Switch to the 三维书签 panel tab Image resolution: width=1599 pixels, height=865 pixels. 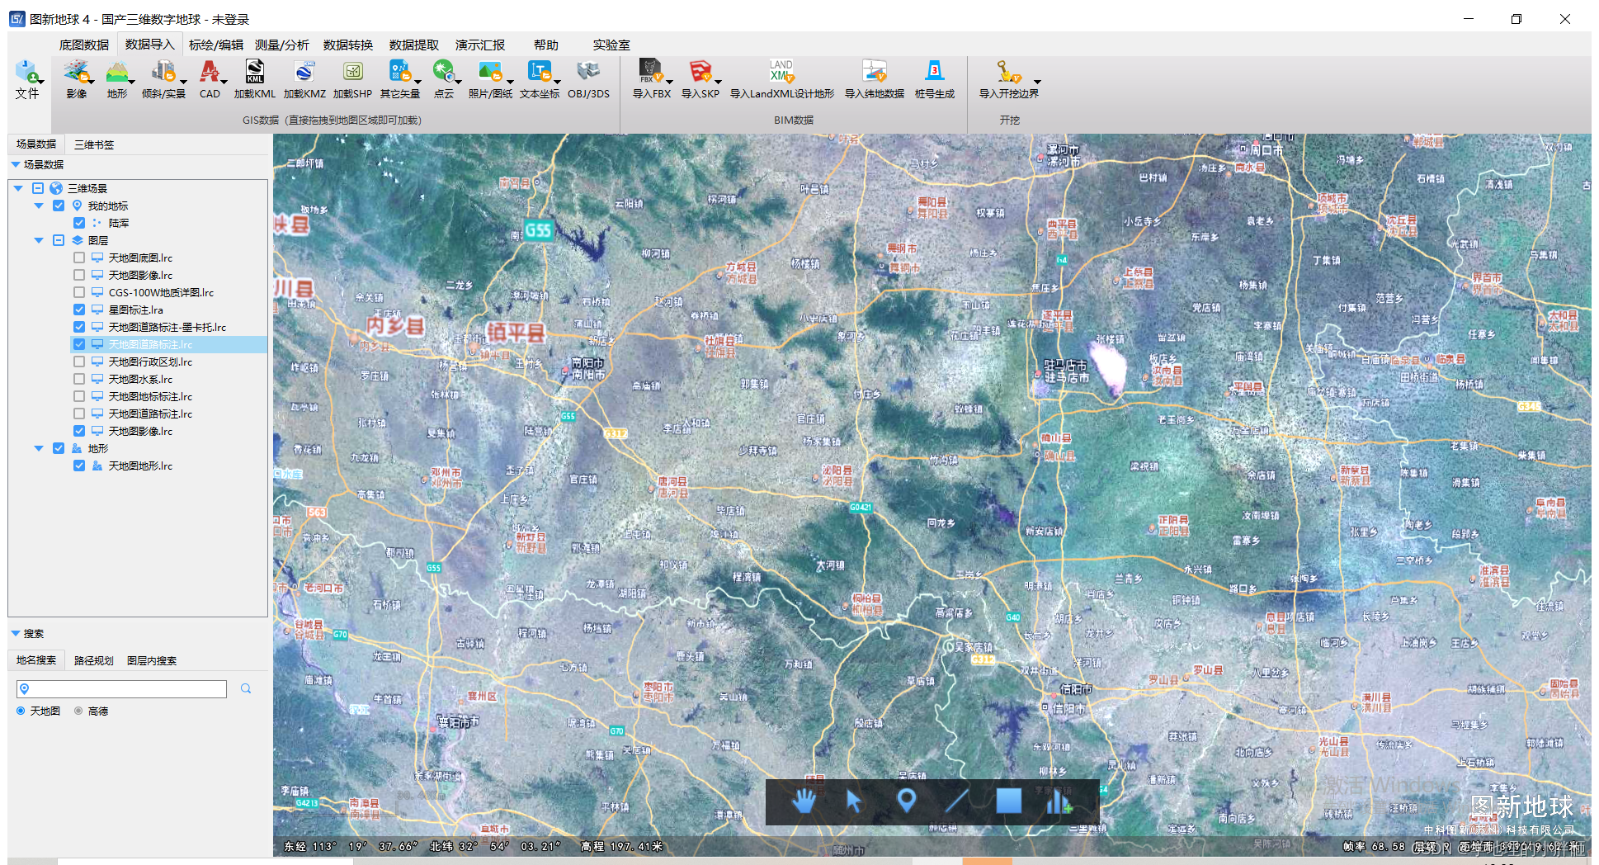pos(94,144)
